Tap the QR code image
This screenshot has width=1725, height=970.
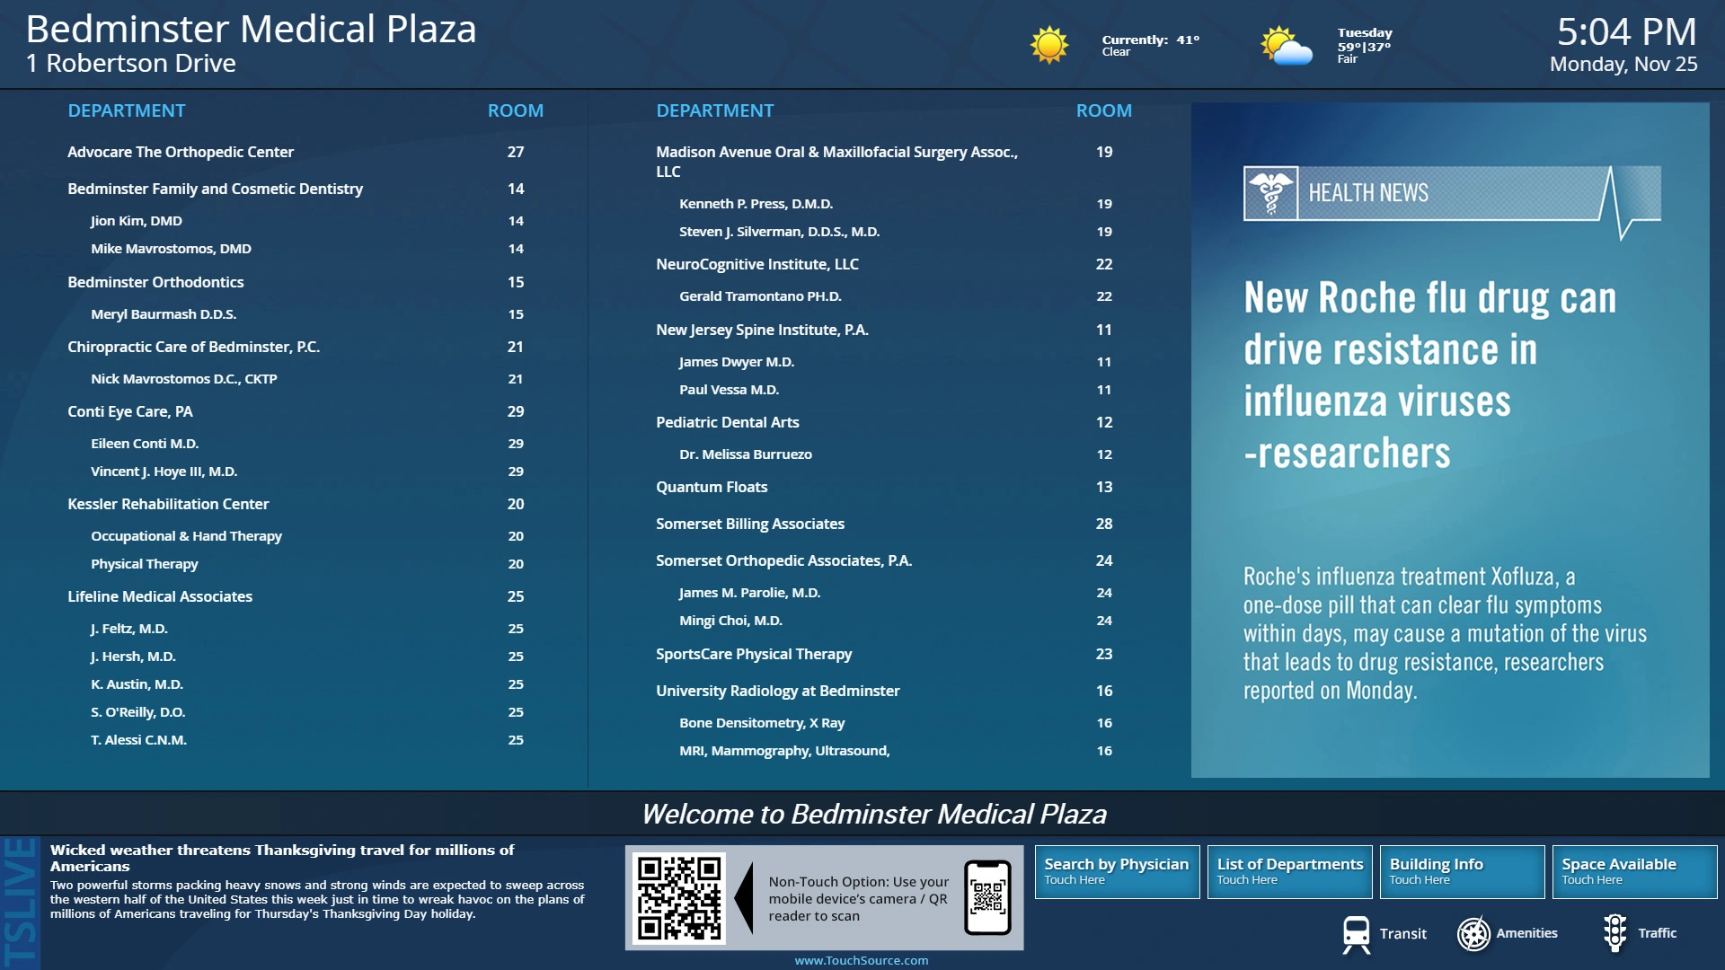tap(679, 897)
